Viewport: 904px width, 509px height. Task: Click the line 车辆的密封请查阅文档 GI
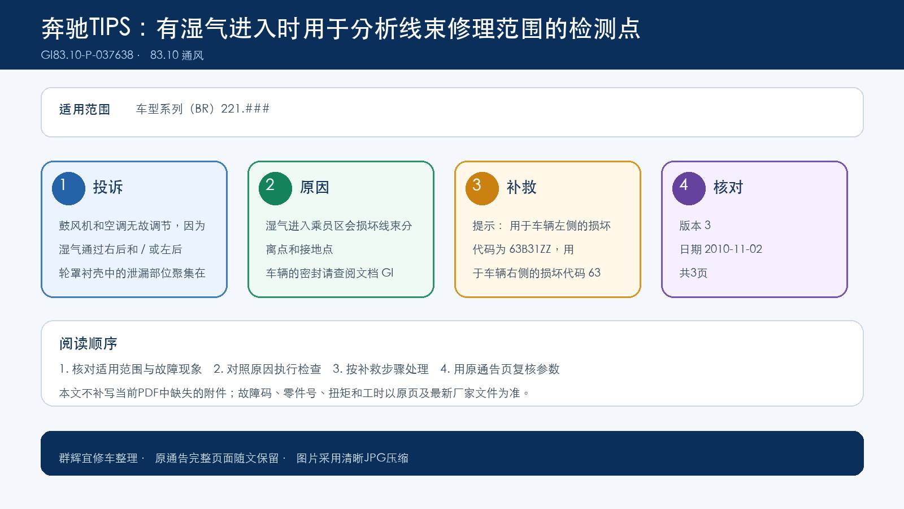tap(330, 273)
